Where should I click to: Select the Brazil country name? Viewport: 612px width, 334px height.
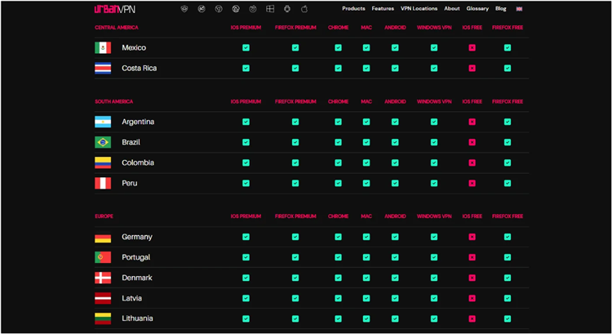[x=131, y=142]
